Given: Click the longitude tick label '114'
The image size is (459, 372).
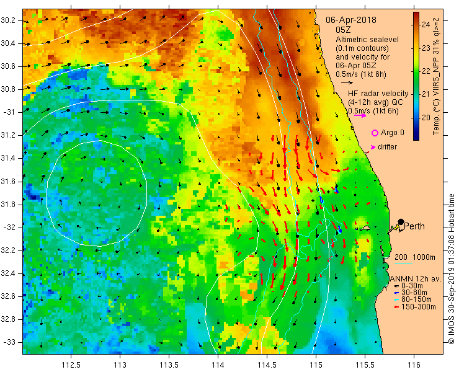Looking at the screenshot, I should 218,365.
